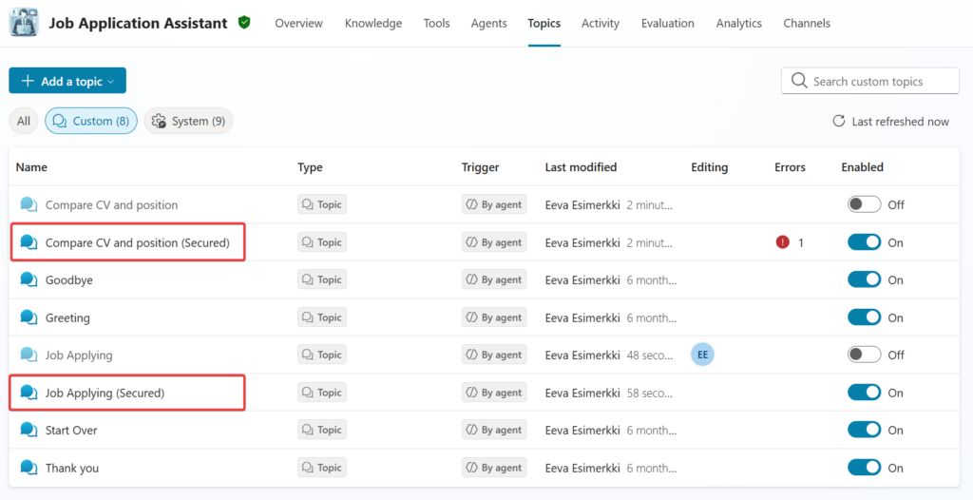Go to the Tools tab
The width and height of the screenshot is (973, 500).
(437, 24)
